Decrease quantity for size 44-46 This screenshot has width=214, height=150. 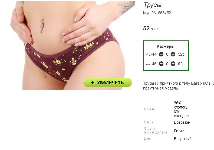161,64
